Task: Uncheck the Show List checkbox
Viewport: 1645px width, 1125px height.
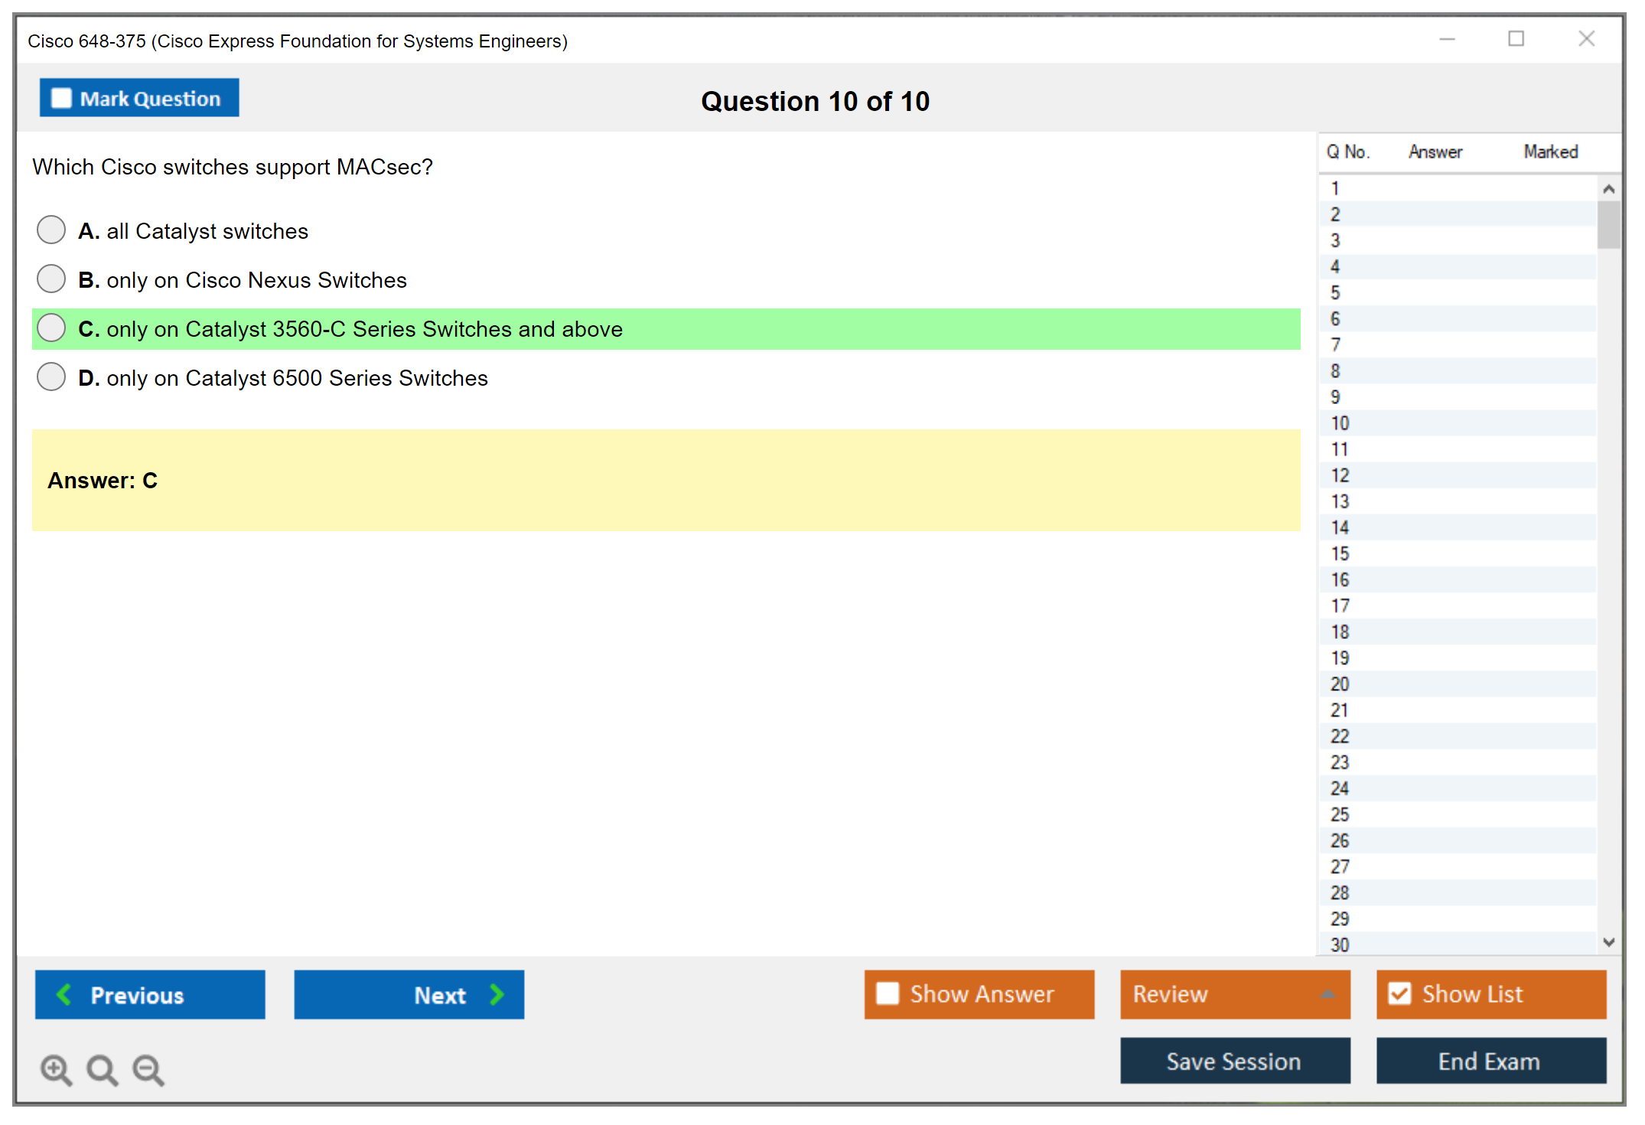Action: [1399, 994]
